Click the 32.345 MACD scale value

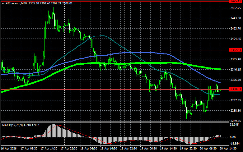tap(235, 125)
